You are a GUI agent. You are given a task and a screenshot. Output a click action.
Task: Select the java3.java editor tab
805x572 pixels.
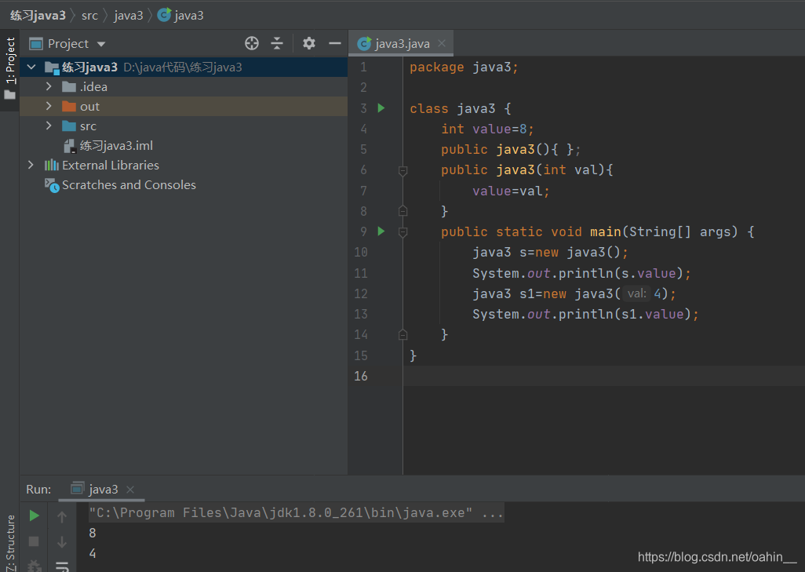(x=402, y=44)
